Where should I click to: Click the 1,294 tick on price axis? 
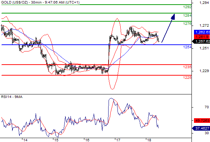click(204, 3)
